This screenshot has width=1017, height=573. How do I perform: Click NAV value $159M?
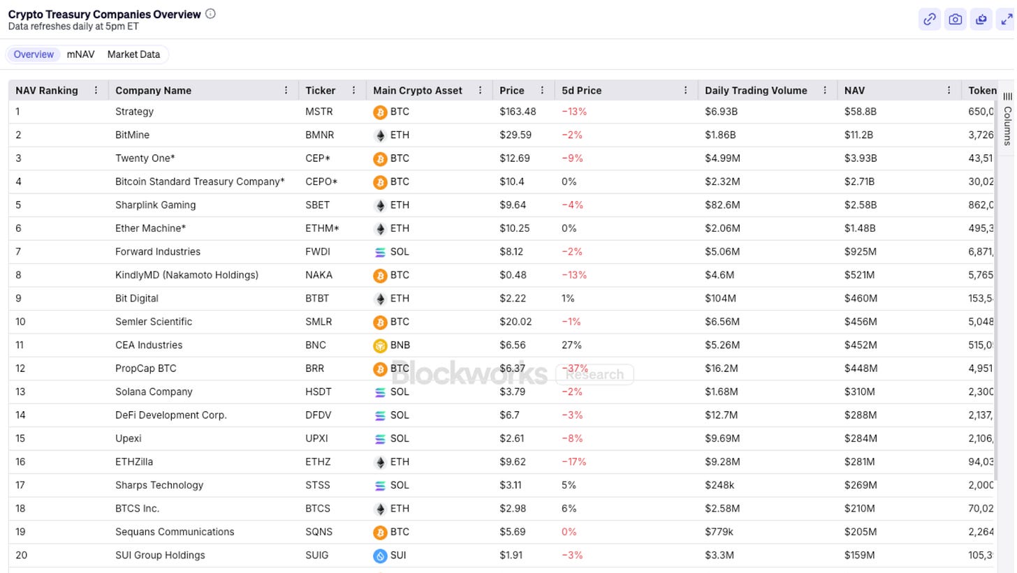[x=860, y=555]
